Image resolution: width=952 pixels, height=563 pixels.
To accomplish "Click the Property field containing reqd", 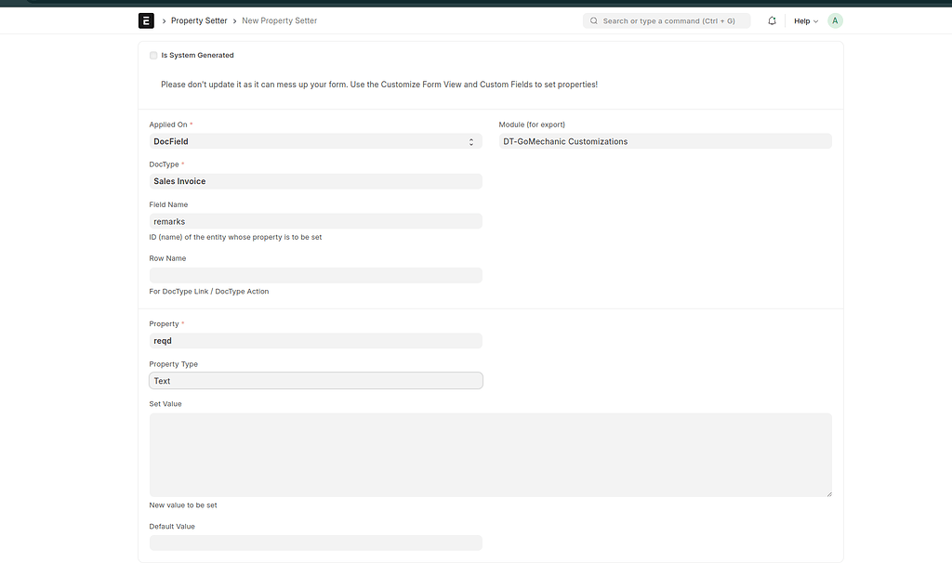I will coord(315,341).
